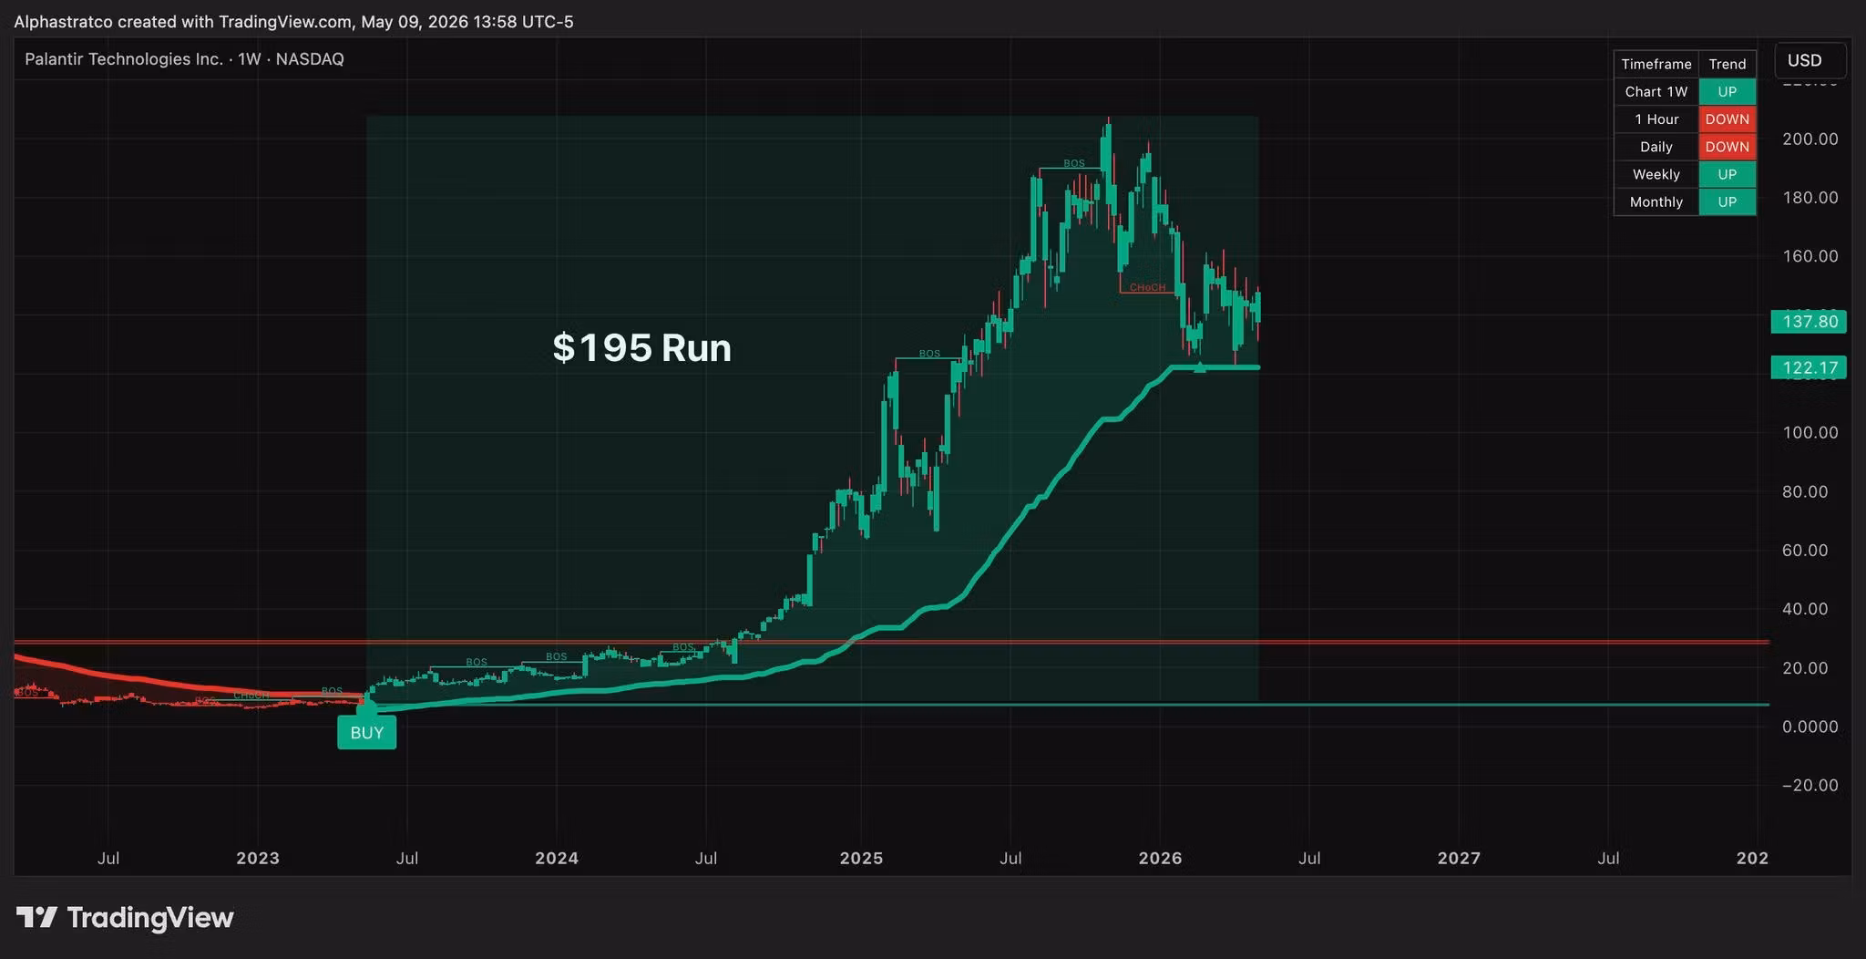Select the Trend column header

coord(1728,64)
